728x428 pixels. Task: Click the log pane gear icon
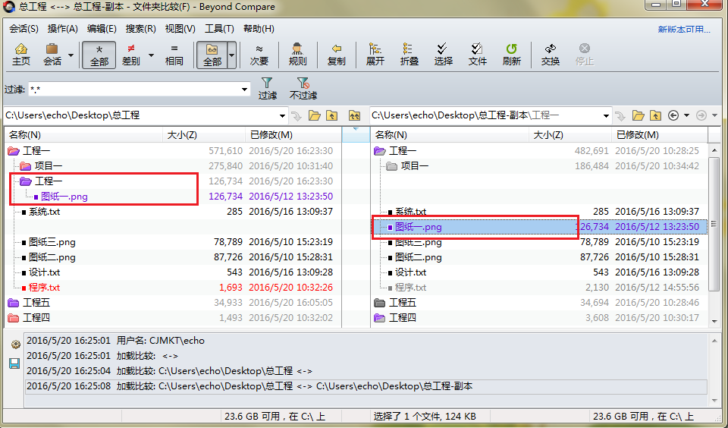click(x=15, y=345)
